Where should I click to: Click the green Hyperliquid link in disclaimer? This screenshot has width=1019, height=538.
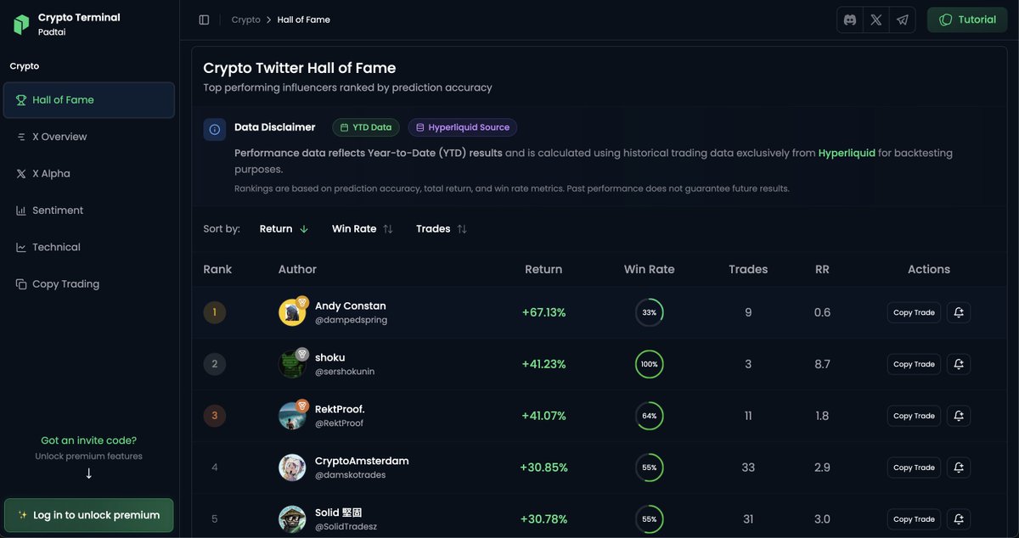tap(847, 154)
